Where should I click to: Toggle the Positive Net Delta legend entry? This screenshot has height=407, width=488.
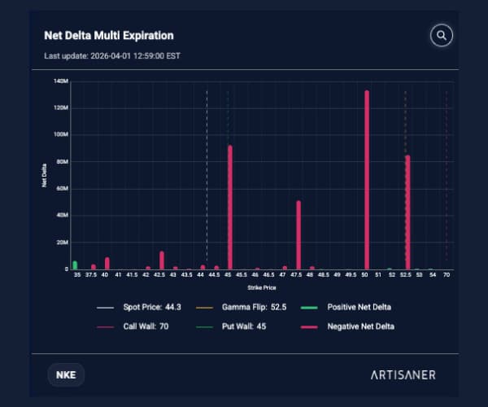tap(346, 308)
